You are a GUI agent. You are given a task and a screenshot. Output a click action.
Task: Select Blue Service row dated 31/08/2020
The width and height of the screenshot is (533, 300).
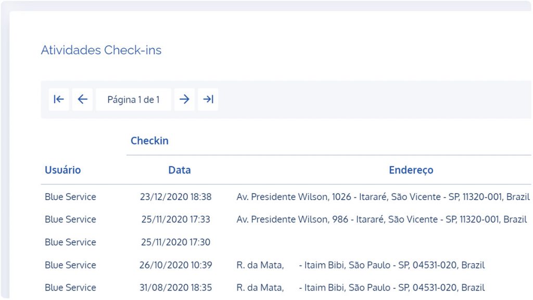point(286,287)
